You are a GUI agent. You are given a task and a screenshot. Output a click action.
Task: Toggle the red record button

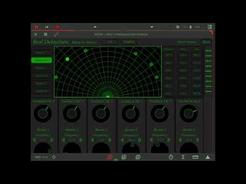57,27
